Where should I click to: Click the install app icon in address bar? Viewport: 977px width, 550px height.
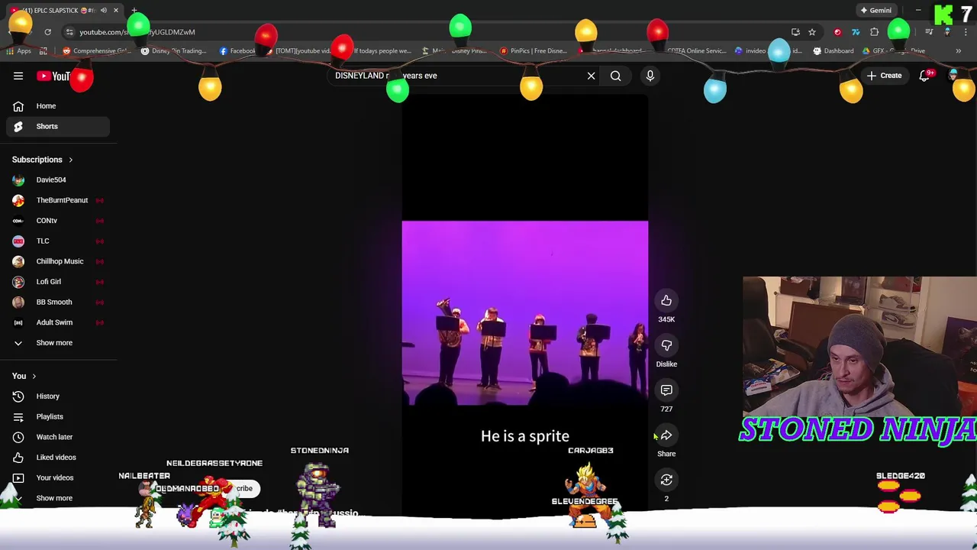pos(795,32)
